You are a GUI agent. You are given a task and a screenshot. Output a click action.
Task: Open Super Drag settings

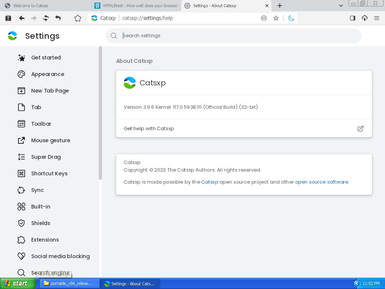(x=46, y=157)
